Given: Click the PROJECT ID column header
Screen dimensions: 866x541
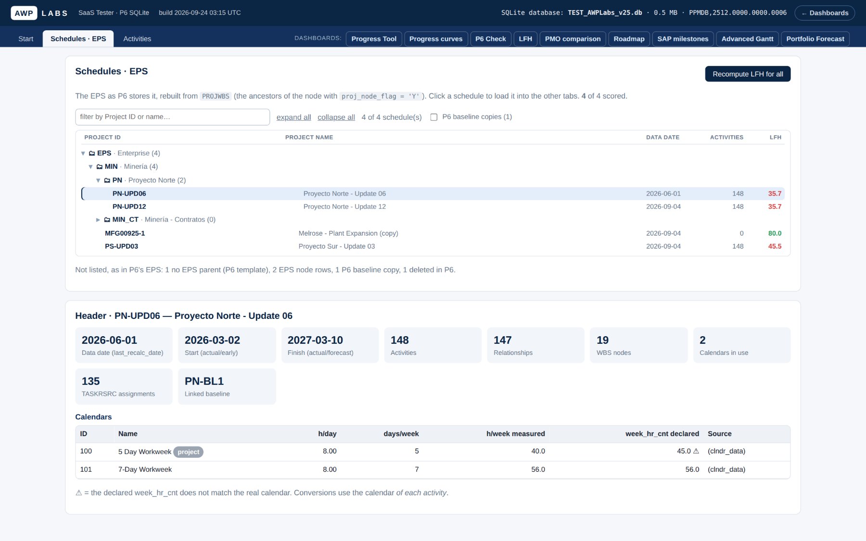Looking at the screenshot, I should pyautogui.click(x=102, y=138).
